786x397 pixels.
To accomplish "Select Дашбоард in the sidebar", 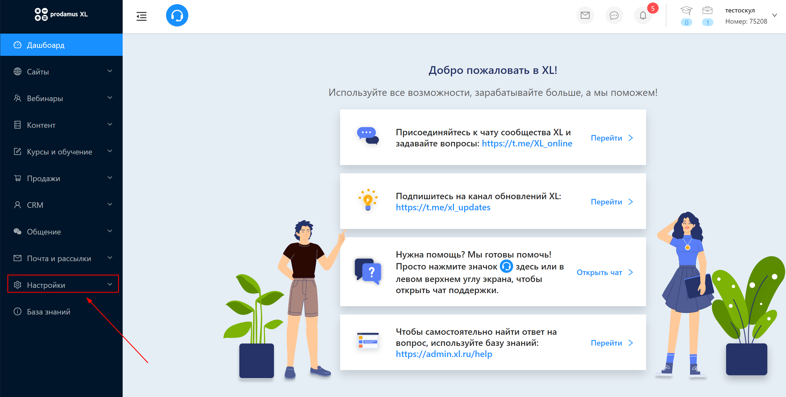I will tap(46, 45).
